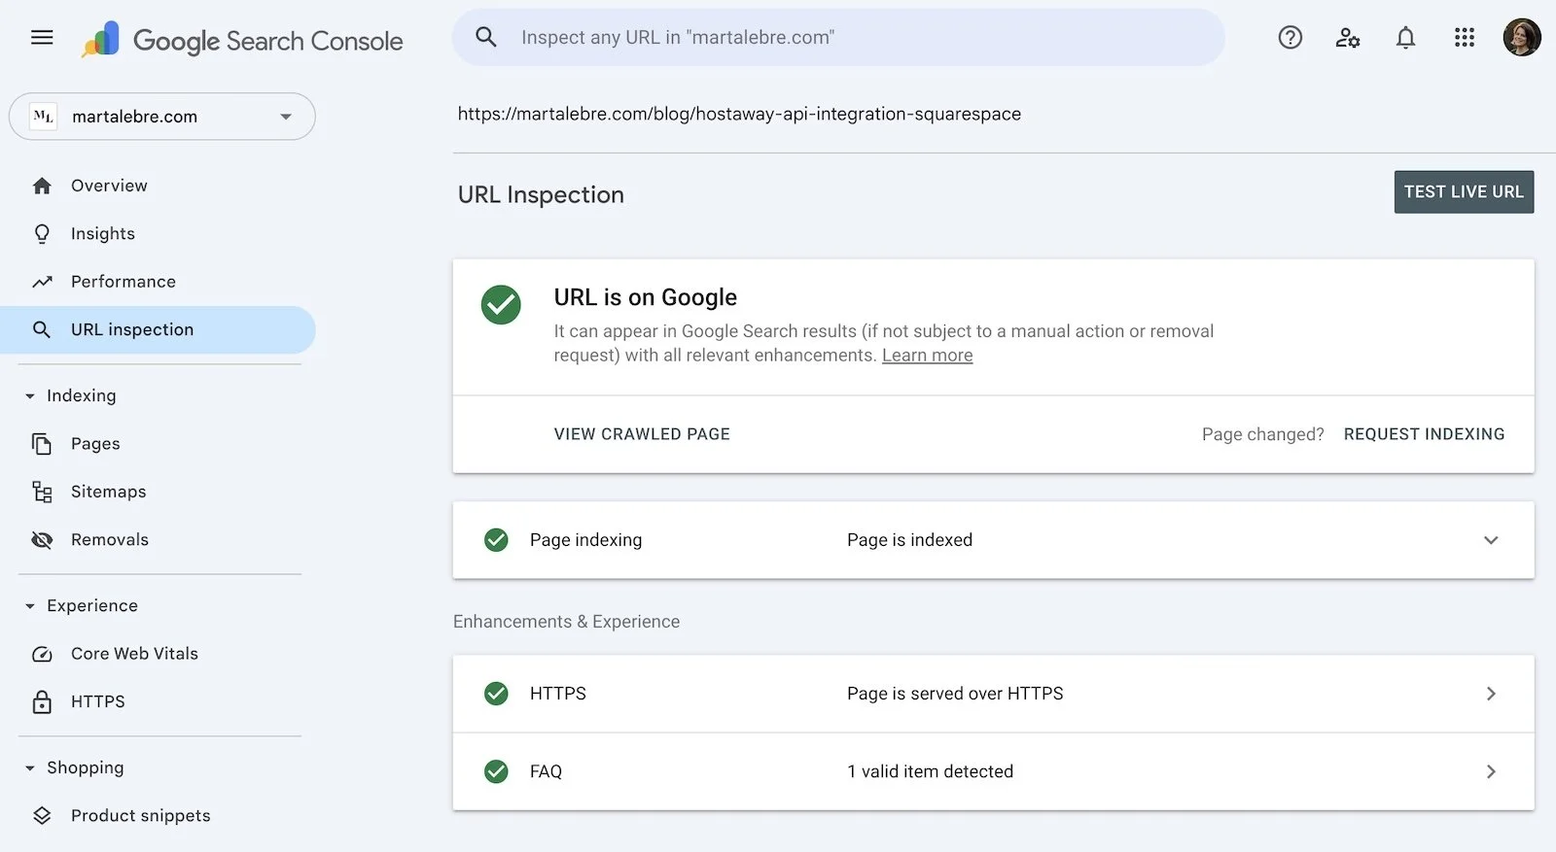Open Product snippets report
Image resolution: width=1556 pixels, height=852 pixels.
(x=140, y=816)
